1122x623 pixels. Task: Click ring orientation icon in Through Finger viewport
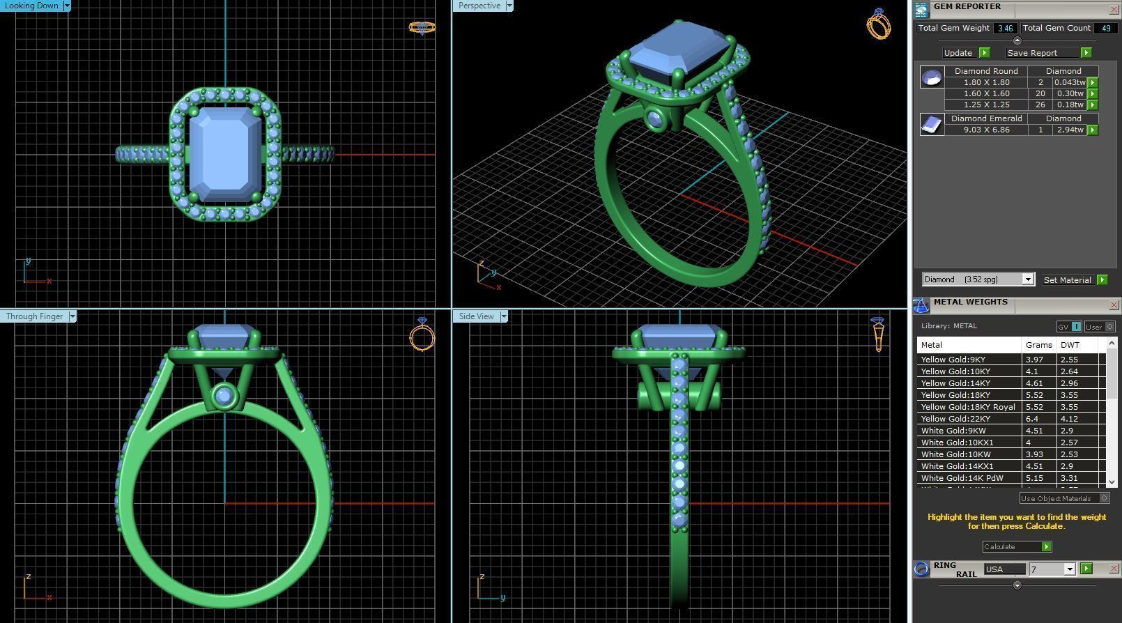[x=422, y=334]
